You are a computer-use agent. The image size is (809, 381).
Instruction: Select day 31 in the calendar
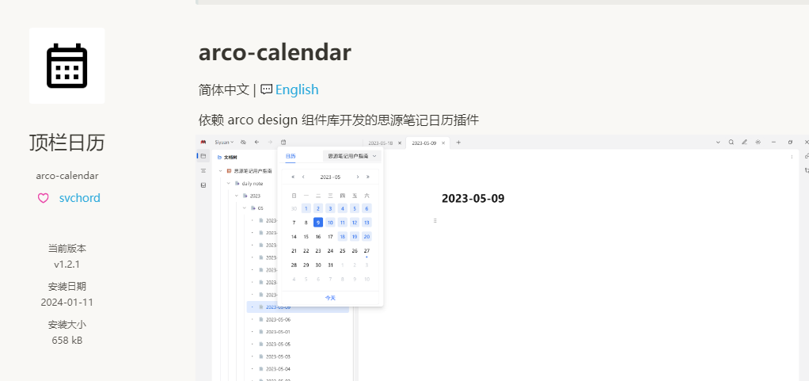click(331, 265)
